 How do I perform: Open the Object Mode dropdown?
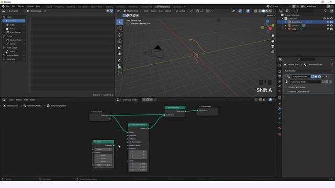click(132, 11)
